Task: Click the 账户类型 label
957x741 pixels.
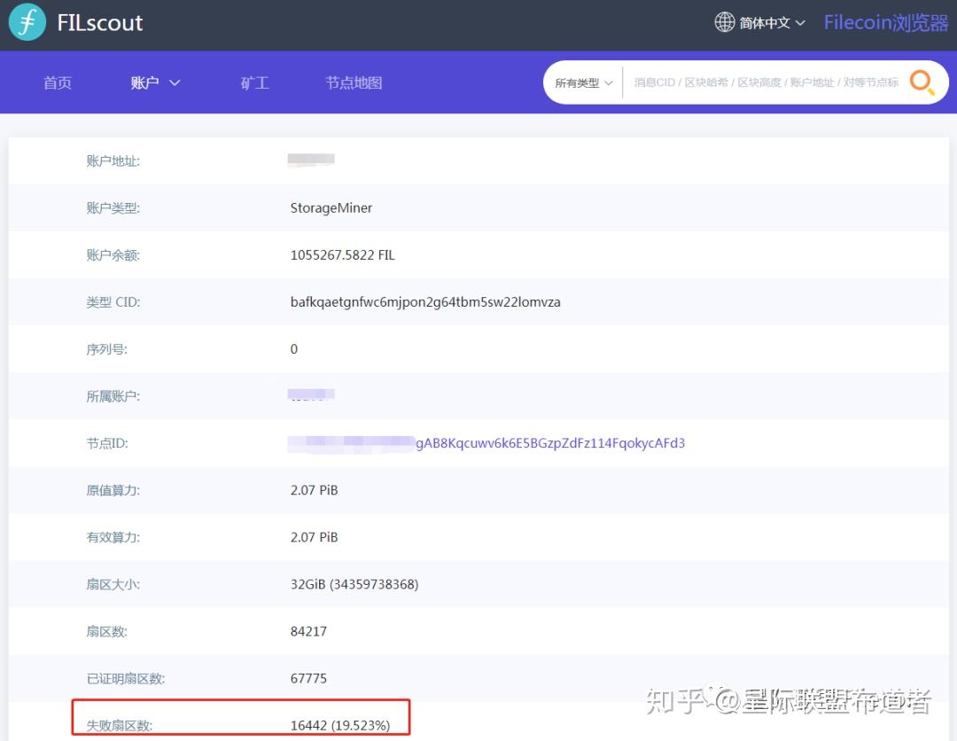Action: pos(113,208)
